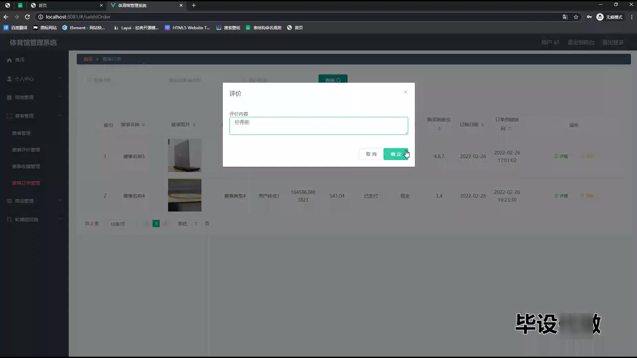Expand 个人中心 sidebar menu
The height and width of the screenshot is (358, 637).
pos(34,79)
